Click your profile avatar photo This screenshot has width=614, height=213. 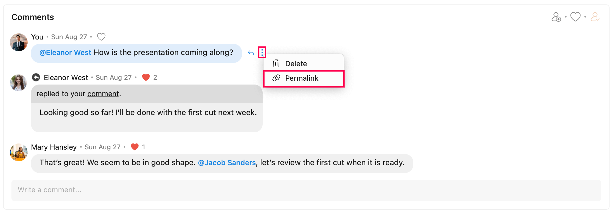point(19,42)
